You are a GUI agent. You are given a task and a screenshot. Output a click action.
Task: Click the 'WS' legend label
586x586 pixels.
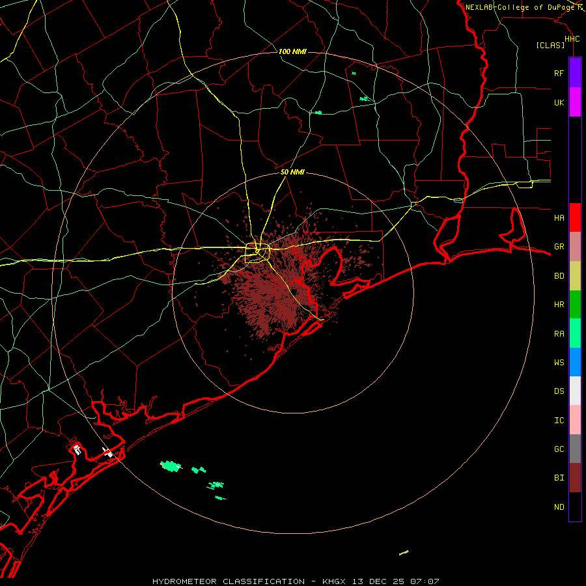click(559, 362)
